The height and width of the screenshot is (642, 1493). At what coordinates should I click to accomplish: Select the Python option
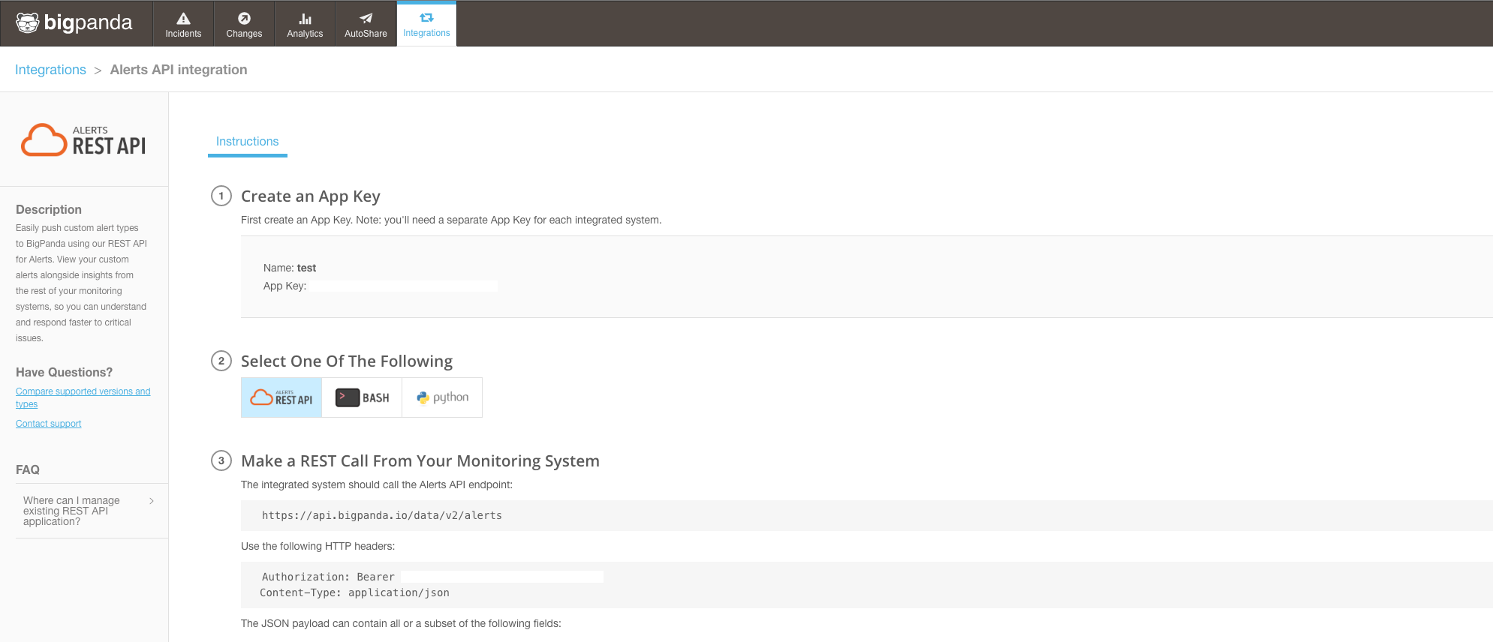pyautogui.click(x=442, y=397)
